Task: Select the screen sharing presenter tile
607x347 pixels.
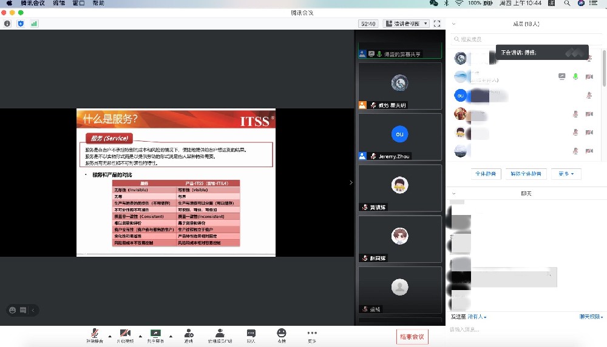Action: (400, 50)
